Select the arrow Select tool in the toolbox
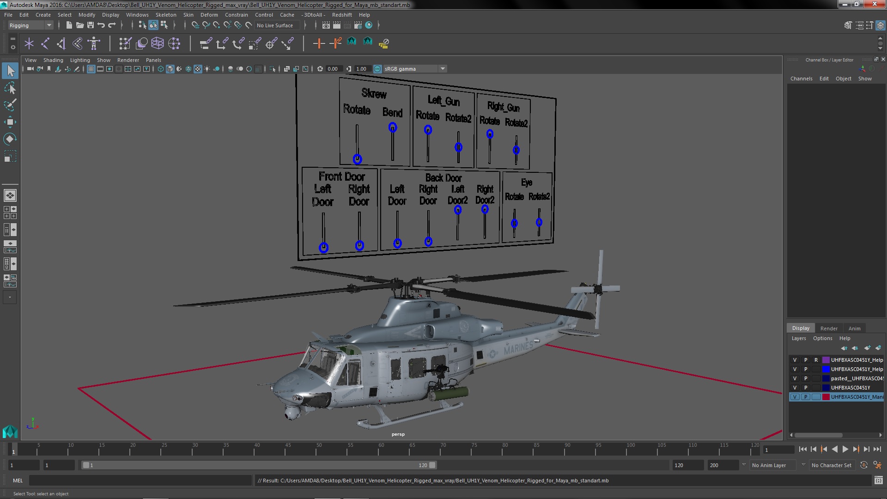Viewport: 887px width, 499px height. click(10, 71)
